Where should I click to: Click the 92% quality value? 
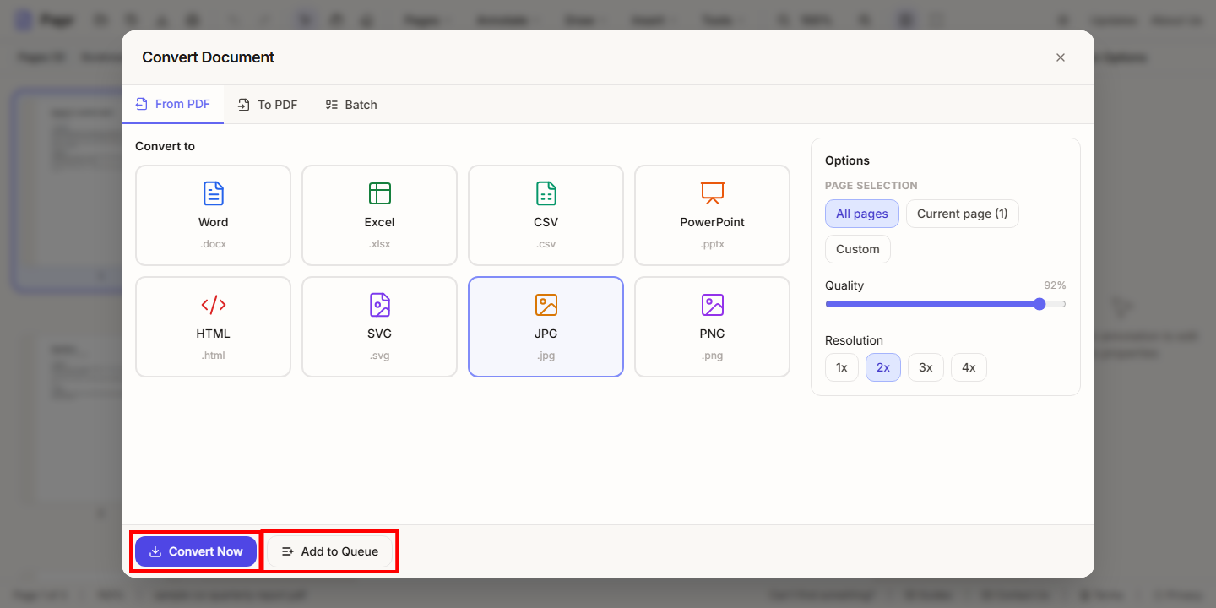(x=1055, y=285)
